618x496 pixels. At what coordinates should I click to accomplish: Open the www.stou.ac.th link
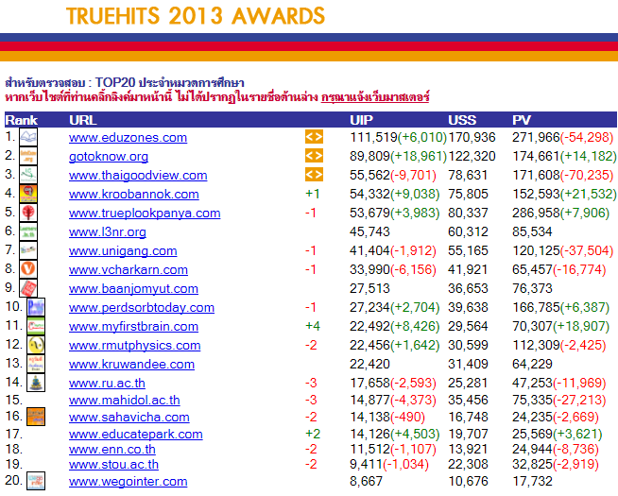pyautogui.click(x=113, y=464)
